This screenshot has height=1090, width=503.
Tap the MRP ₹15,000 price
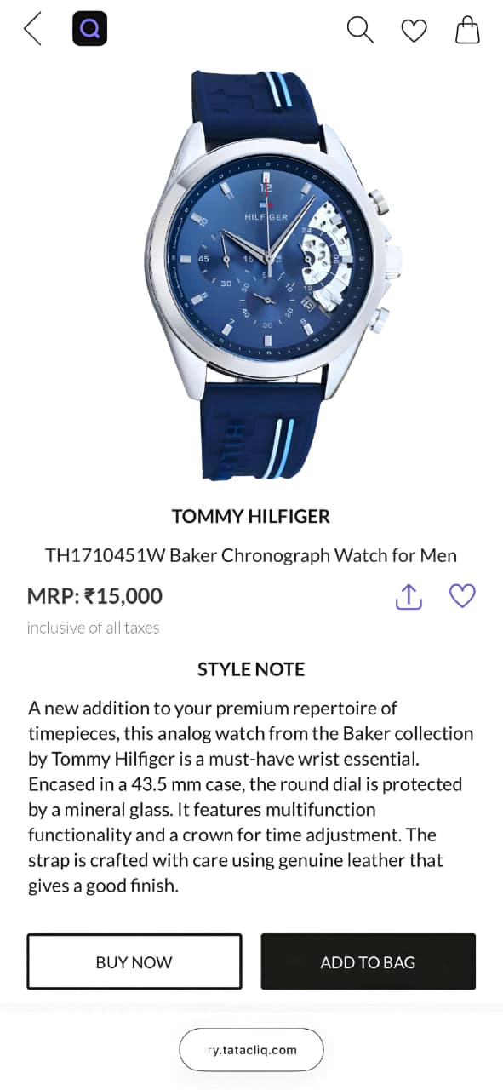(94, 596)
